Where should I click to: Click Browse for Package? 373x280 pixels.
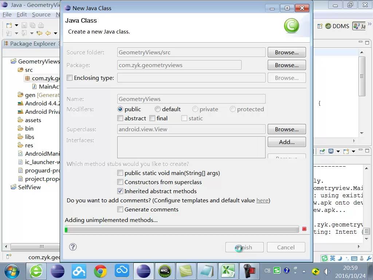287,65
